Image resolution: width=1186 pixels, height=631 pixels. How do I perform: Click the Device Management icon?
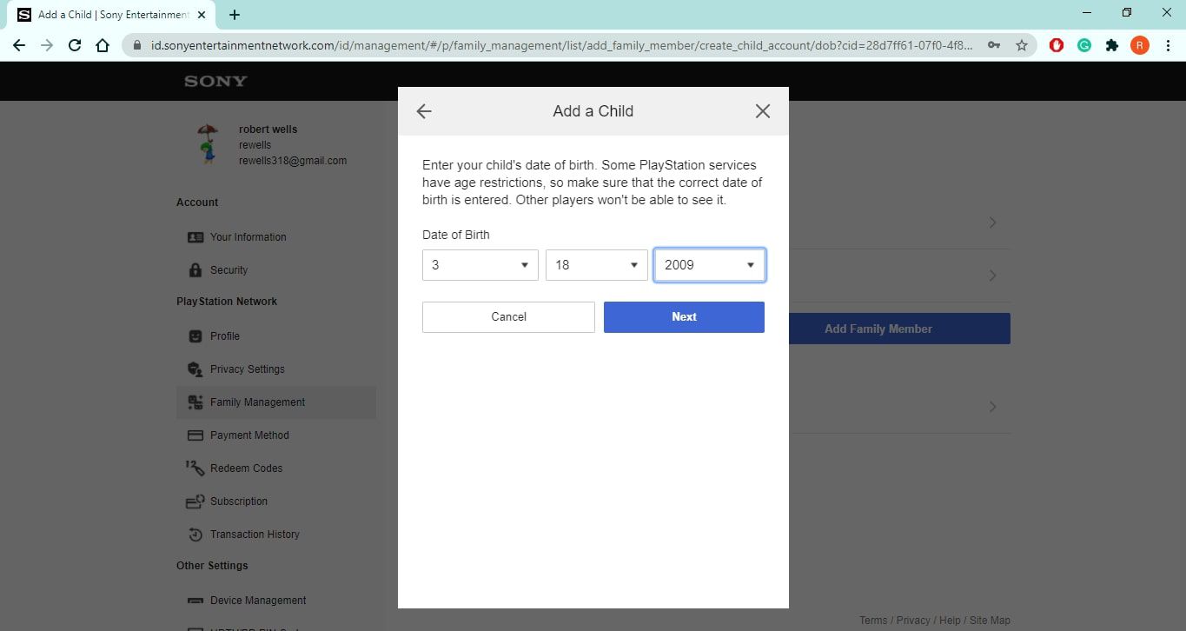click(195, 601)
